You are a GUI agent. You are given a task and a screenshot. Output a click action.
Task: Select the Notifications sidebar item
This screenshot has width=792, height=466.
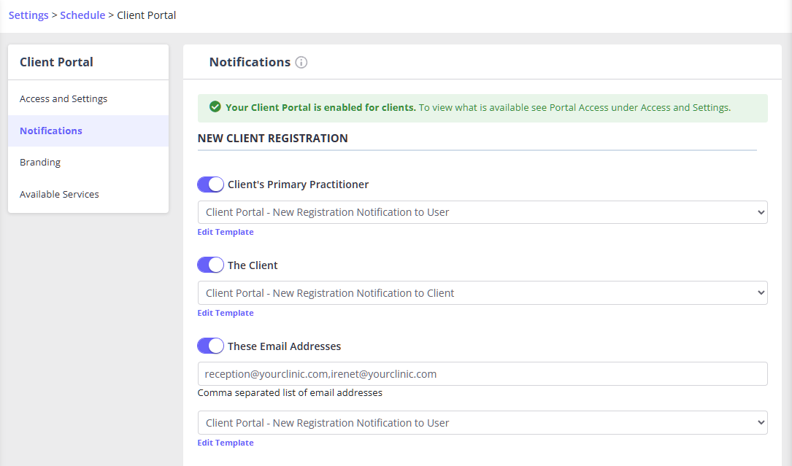51,131
